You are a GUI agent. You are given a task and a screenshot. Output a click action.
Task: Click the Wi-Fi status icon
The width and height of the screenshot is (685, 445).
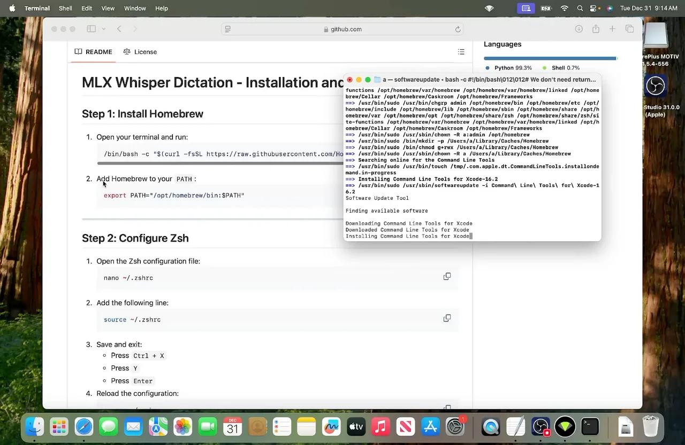tap(564, 8)
